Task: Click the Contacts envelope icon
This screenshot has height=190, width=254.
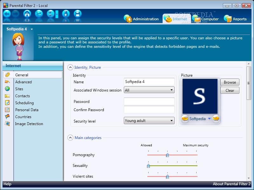Action: (x=7, y=96)
